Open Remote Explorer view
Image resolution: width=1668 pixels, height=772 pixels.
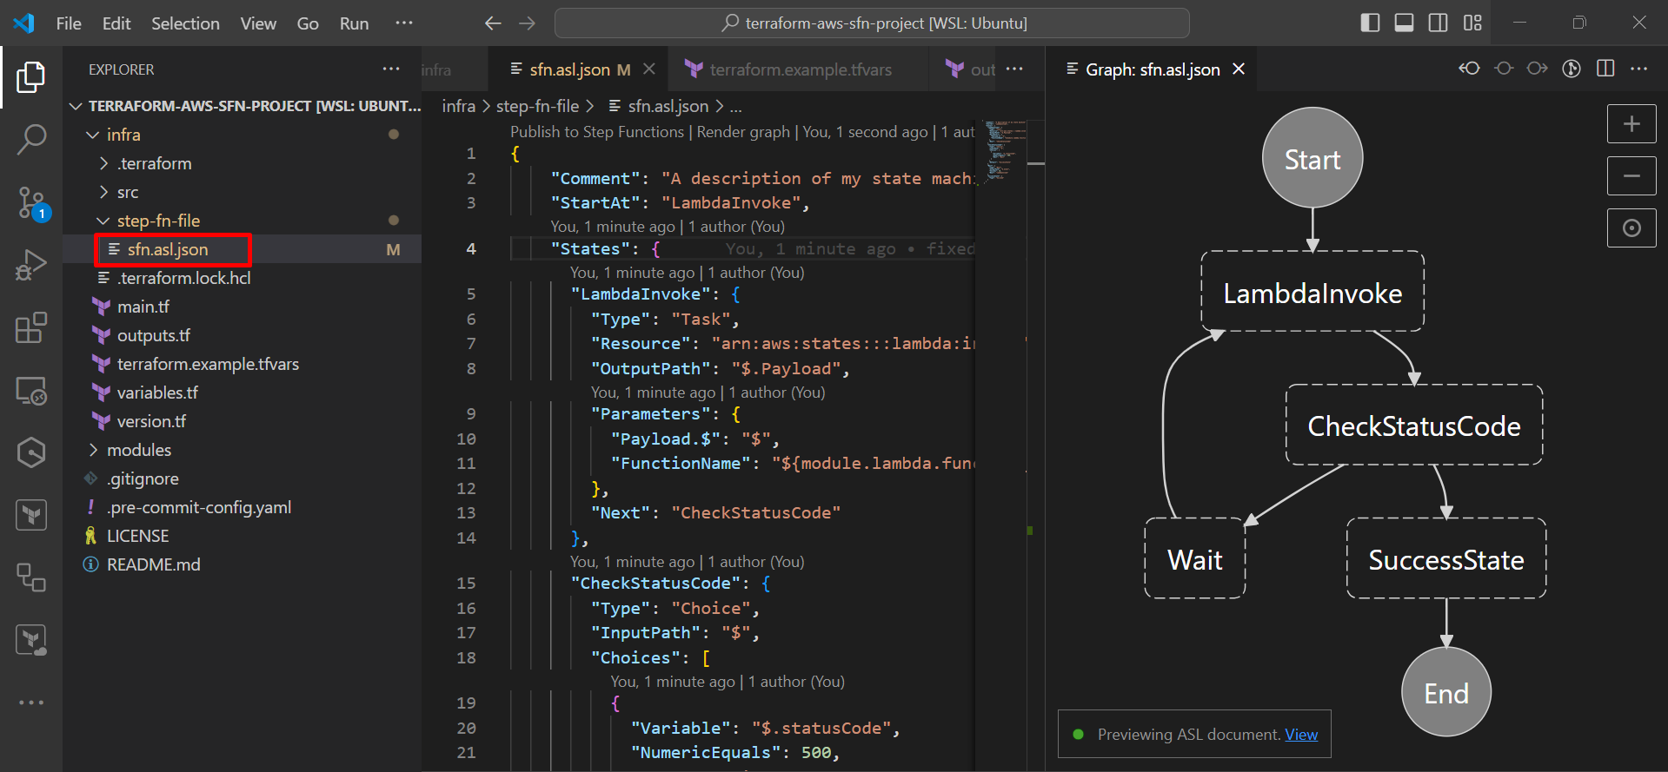tap(31, 391)
